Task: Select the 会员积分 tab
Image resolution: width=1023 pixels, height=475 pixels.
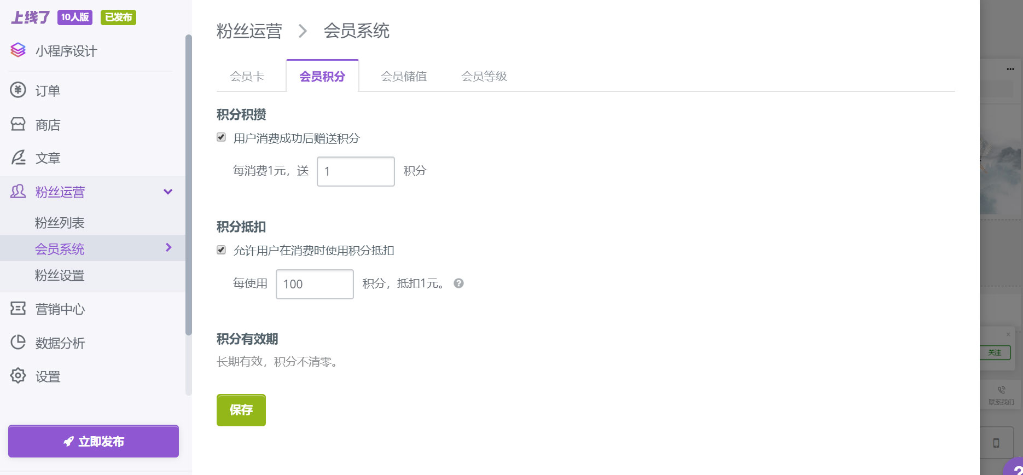Action: click(322, 76)
